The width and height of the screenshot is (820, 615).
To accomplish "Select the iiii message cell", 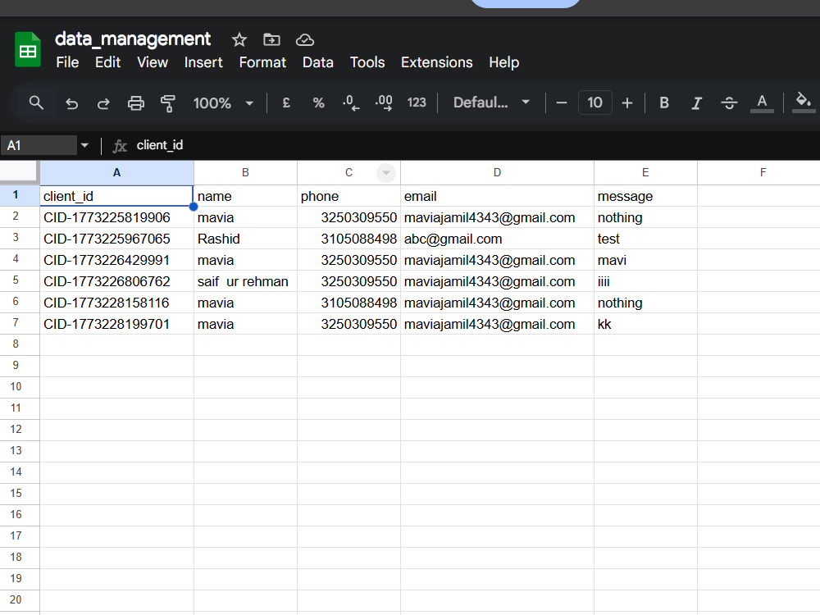I will (x=645, y=281).
